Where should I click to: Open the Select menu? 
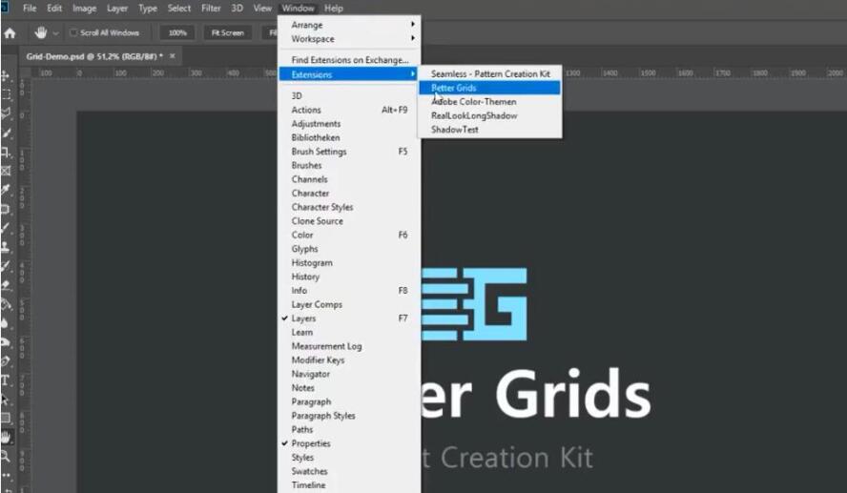(178, 8)
